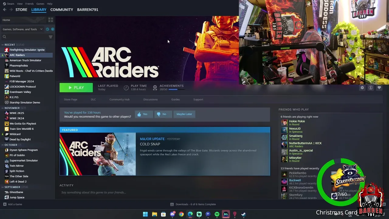Open the Discussions link
This screenshot has height=219, width=389.
point(150,99)
